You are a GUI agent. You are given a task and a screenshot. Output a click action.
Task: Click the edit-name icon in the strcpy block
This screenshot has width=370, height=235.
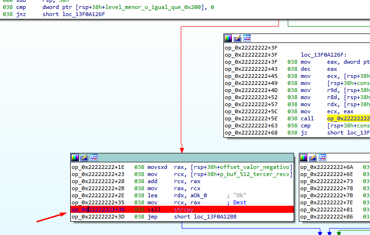point(84,158)
